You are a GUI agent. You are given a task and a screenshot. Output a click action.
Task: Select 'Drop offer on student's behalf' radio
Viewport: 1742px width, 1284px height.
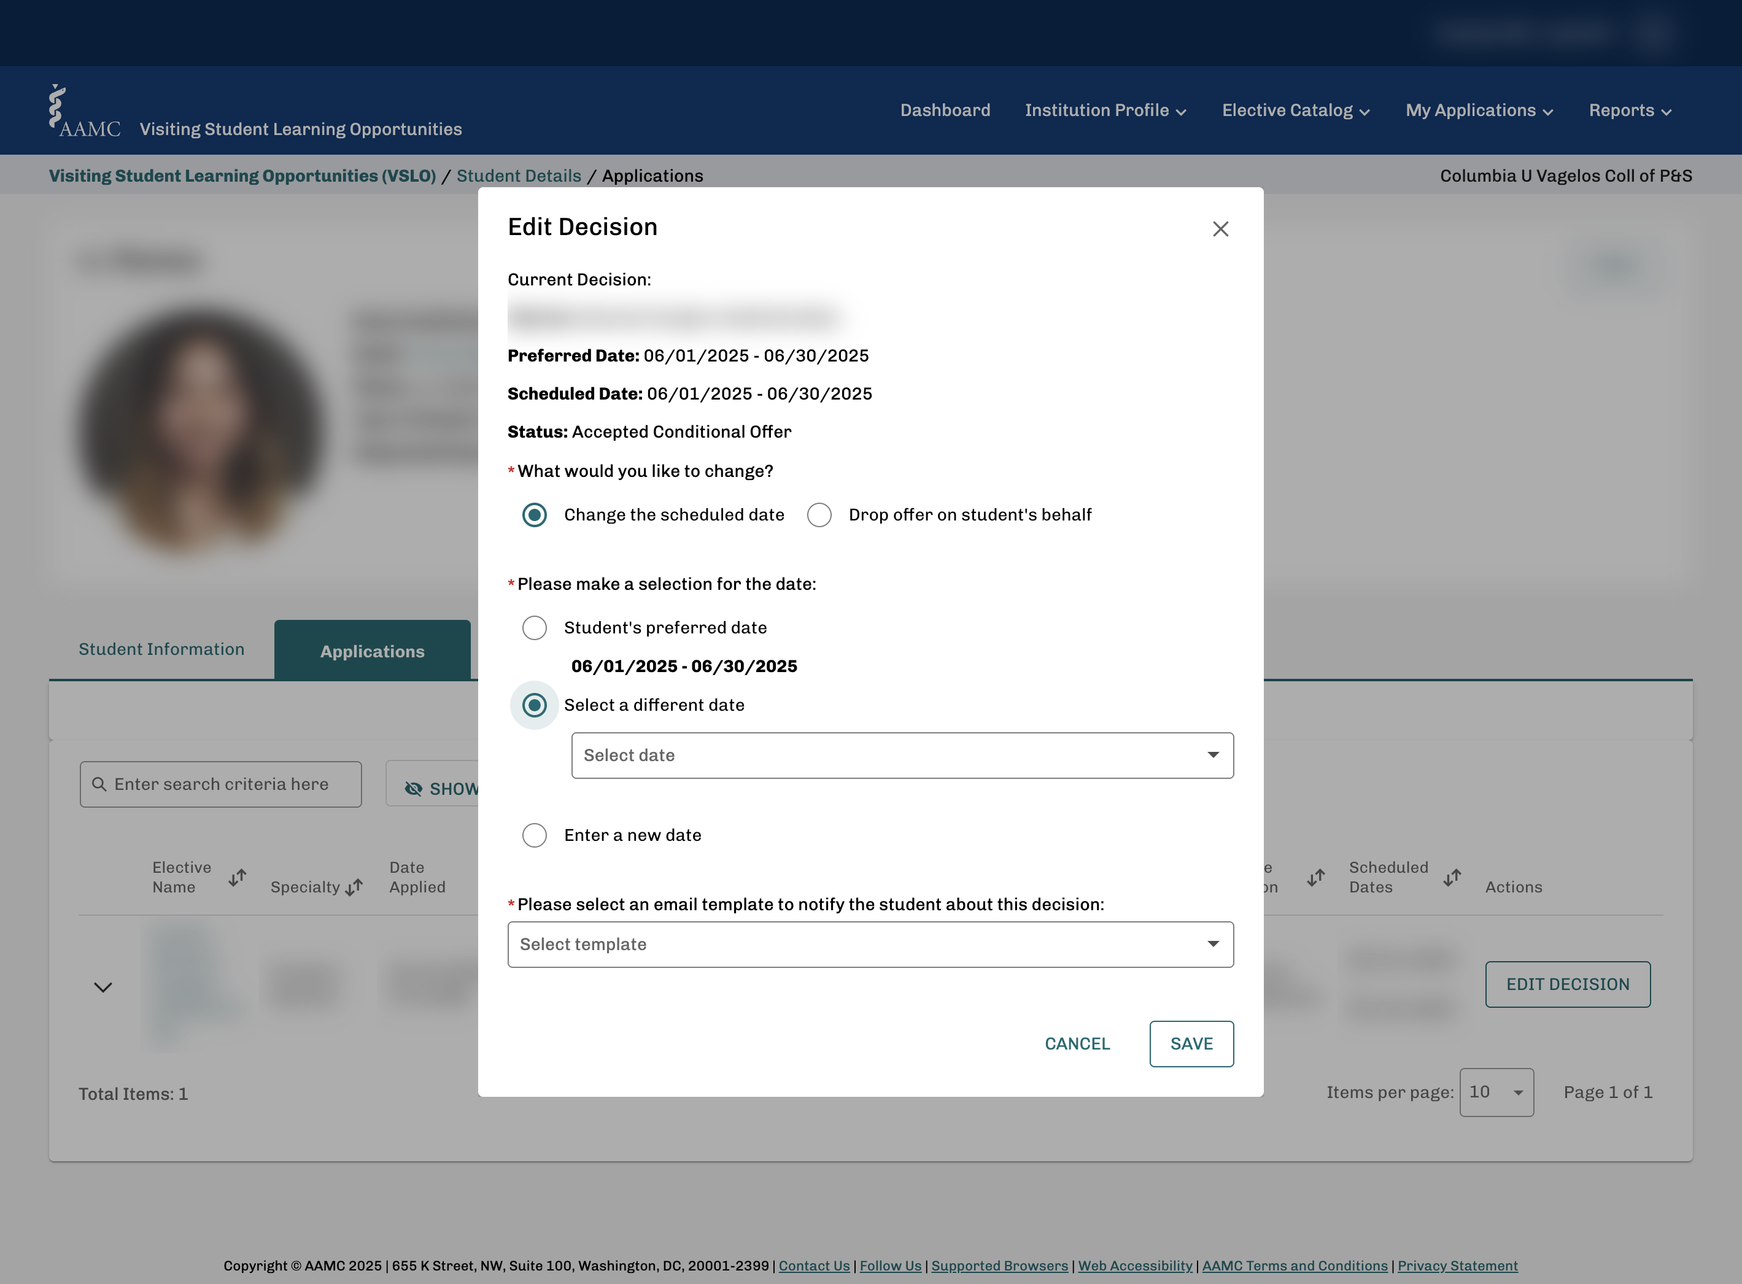pos(819,514)
